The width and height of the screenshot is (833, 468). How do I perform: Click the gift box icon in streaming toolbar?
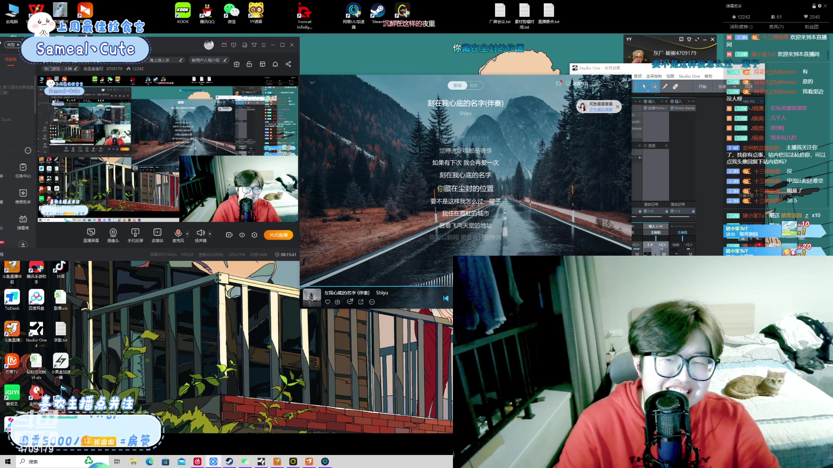pyautogui.click(x=236, y=64)
